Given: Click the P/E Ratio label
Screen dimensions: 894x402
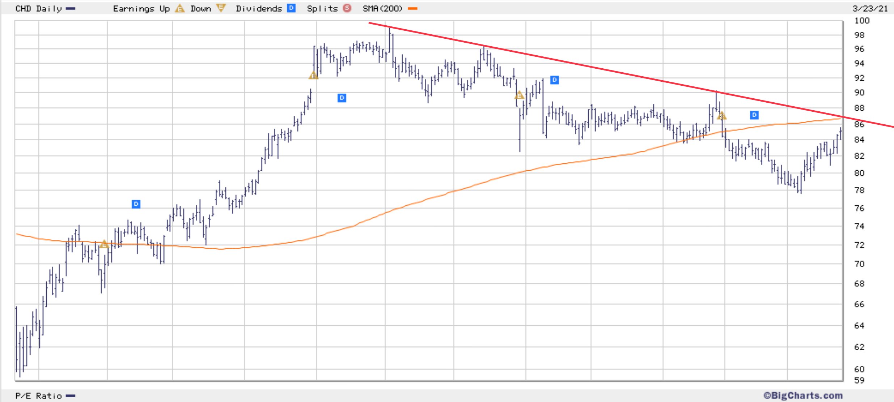Looking at the screenshot, I should [x=39, y=396].
